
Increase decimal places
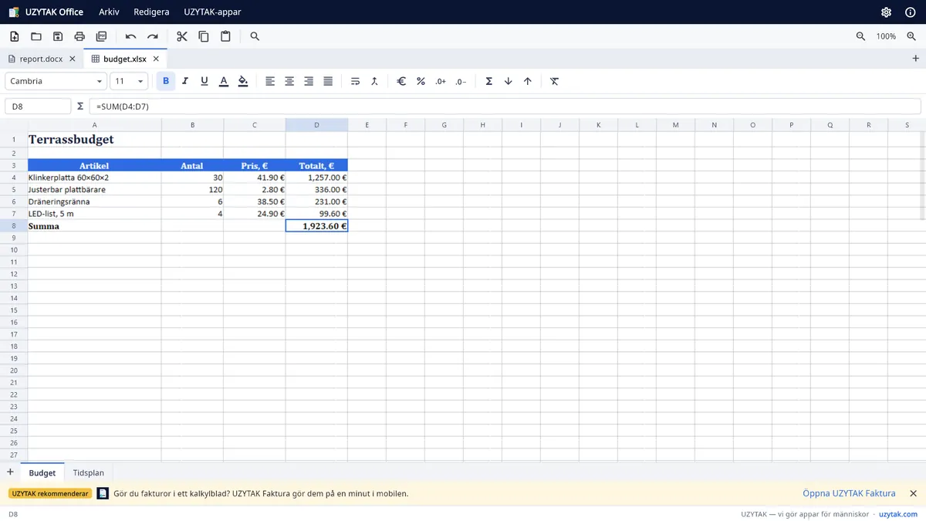tap(441, 81)
